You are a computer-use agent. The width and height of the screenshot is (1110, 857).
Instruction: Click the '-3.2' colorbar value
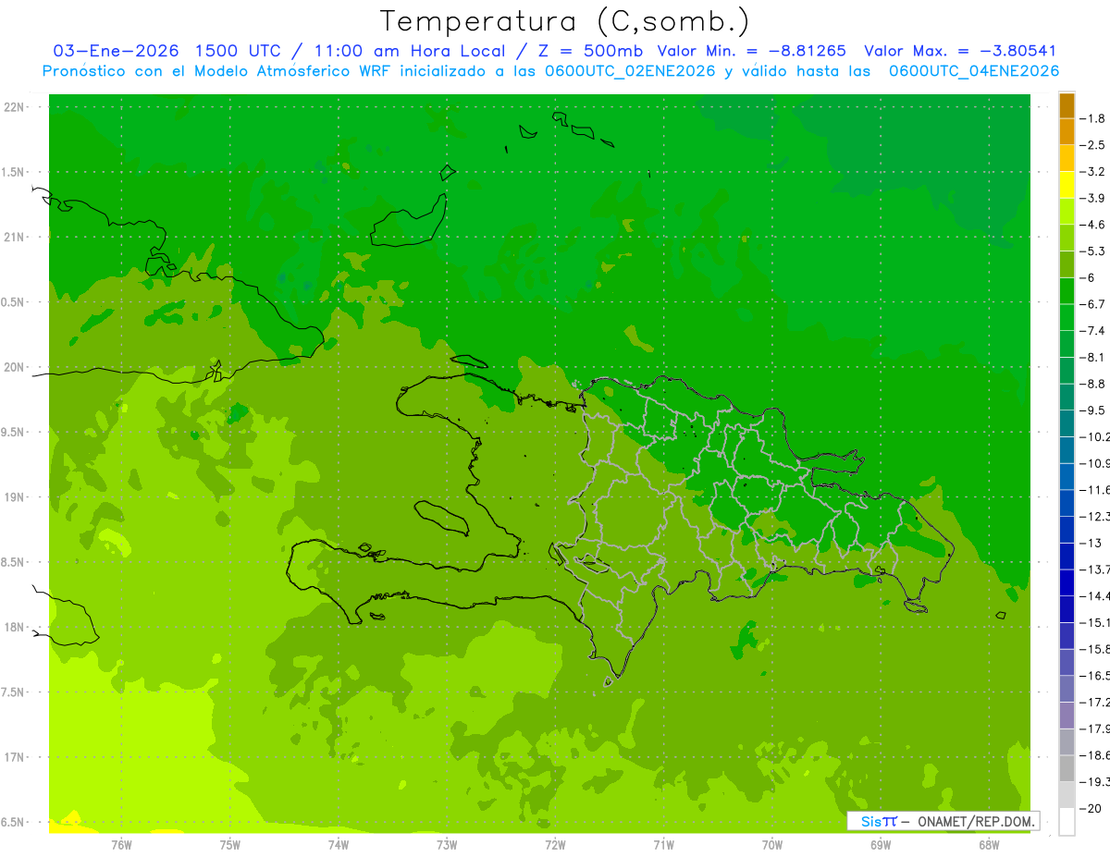1093,172
